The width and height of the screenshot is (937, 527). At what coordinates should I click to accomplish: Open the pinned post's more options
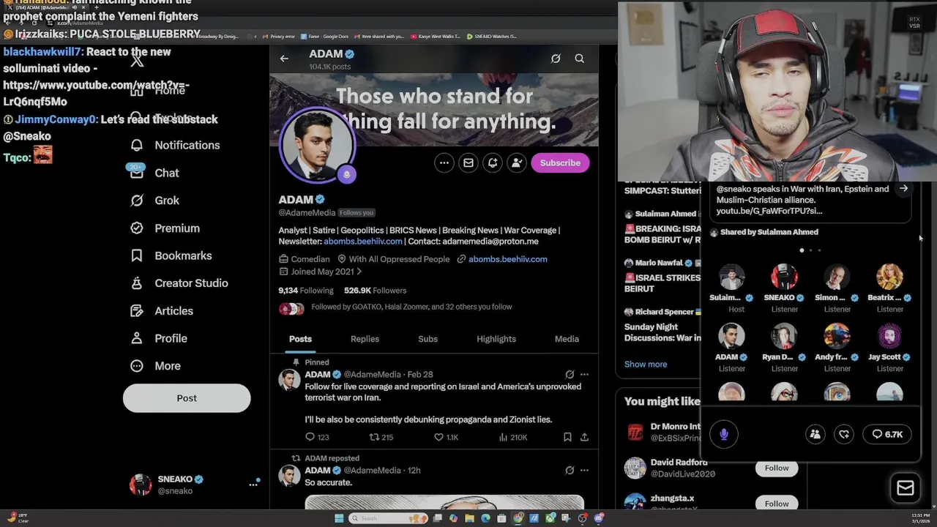tap(584, 374)
